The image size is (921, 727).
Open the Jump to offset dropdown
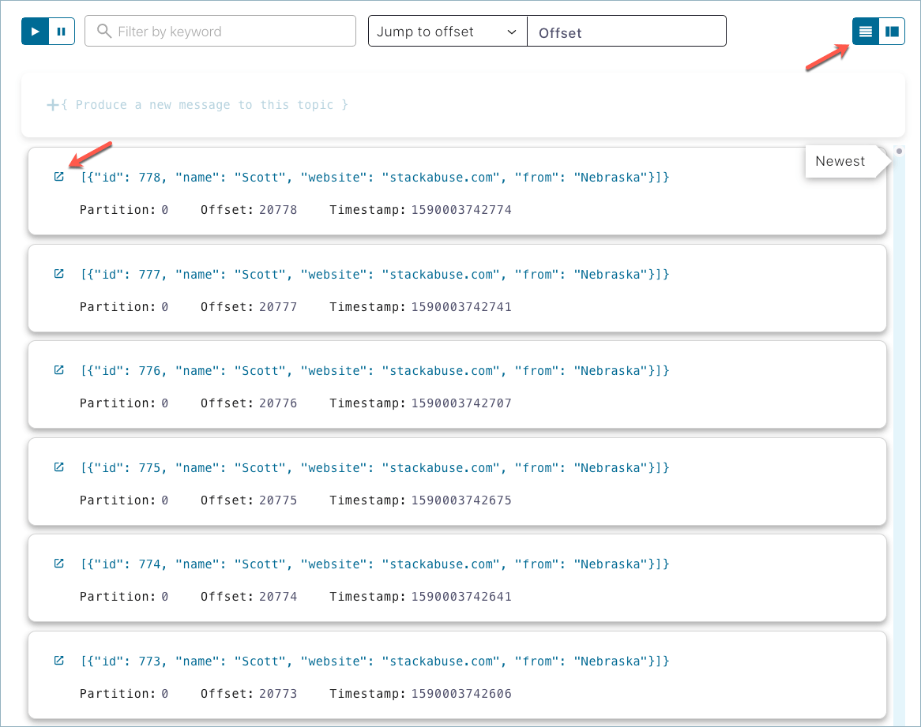click(448, 31)
